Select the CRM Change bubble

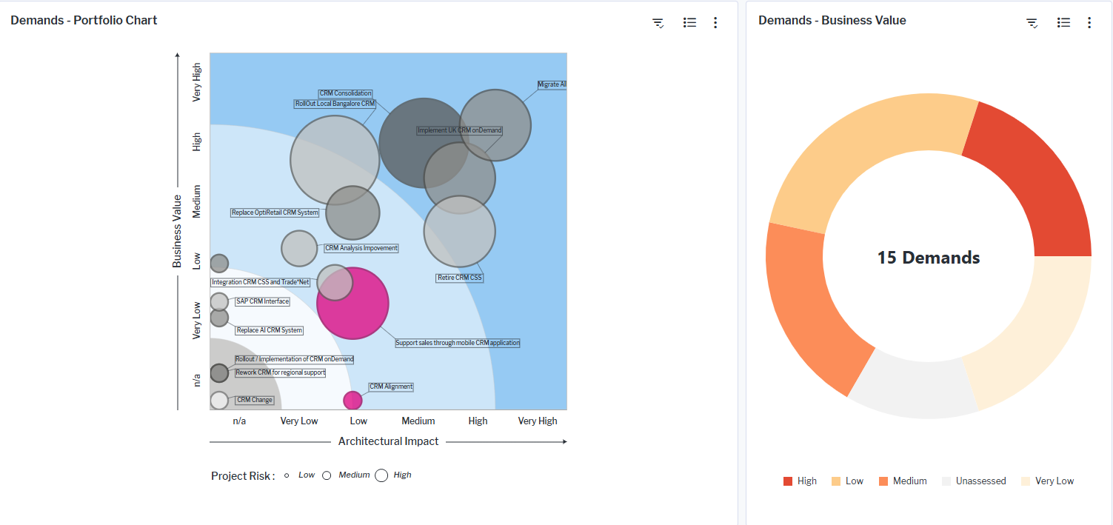(219, 400)
